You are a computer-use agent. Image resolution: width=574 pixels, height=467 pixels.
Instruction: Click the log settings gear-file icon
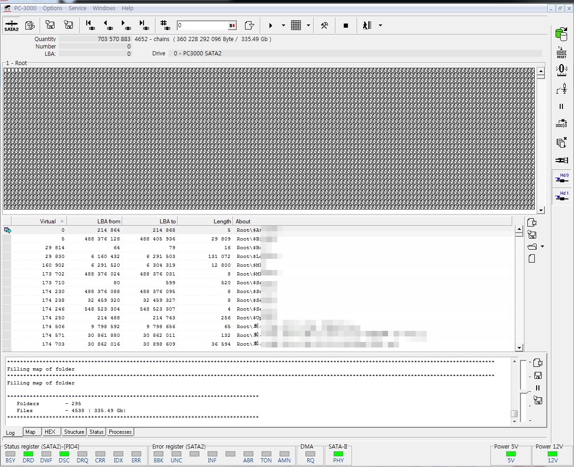(x=538, y=363)
